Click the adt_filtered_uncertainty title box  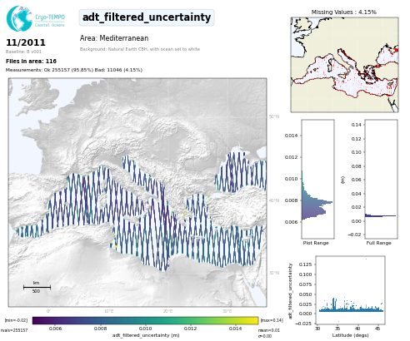point(147,17)
